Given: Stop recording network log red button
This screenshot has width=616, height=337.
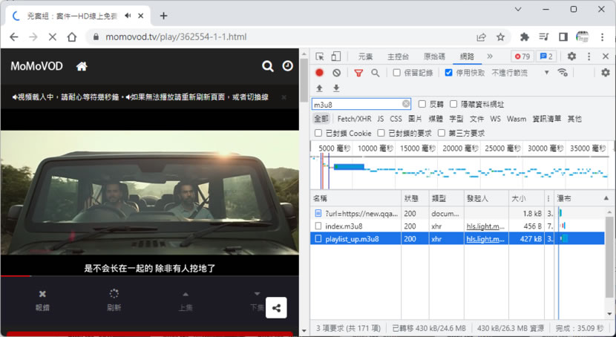Looking at the screenshot, I should click(x=319, y=73).
